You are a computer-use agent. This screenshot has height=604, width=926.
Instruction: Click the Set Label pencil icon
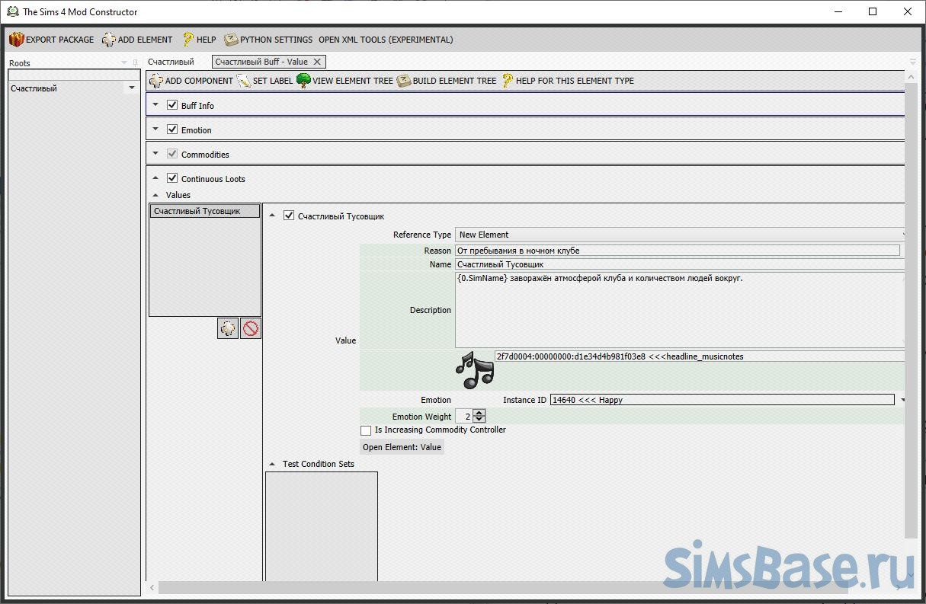(x=244, y=81)
